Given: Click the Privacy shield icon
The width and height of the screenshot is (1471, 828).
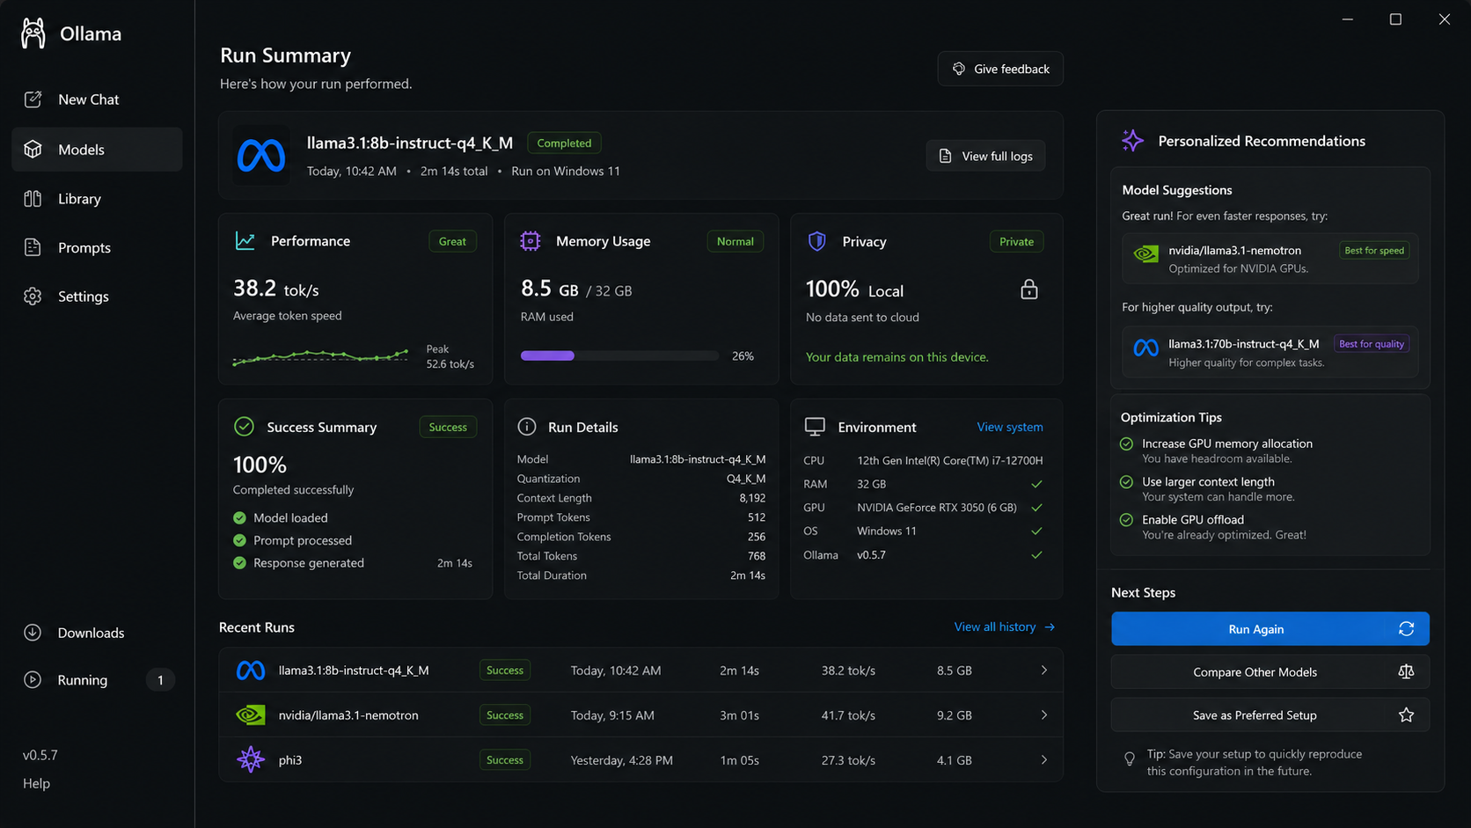Looking at the screenshot, I should (x=817, y=241).
